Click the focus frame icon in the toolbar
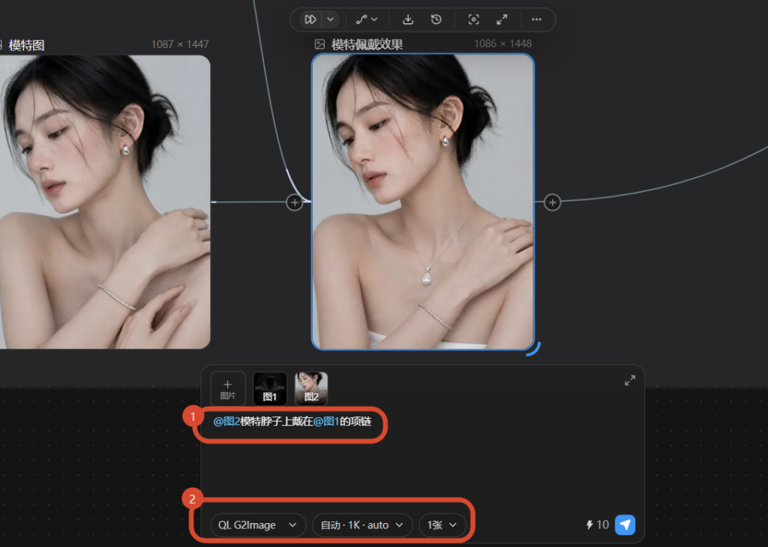The height and width of the screenshot is (547, 768). coord(473,19)
